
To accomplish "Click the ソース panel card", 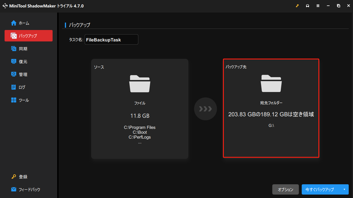I will (140, 109).
